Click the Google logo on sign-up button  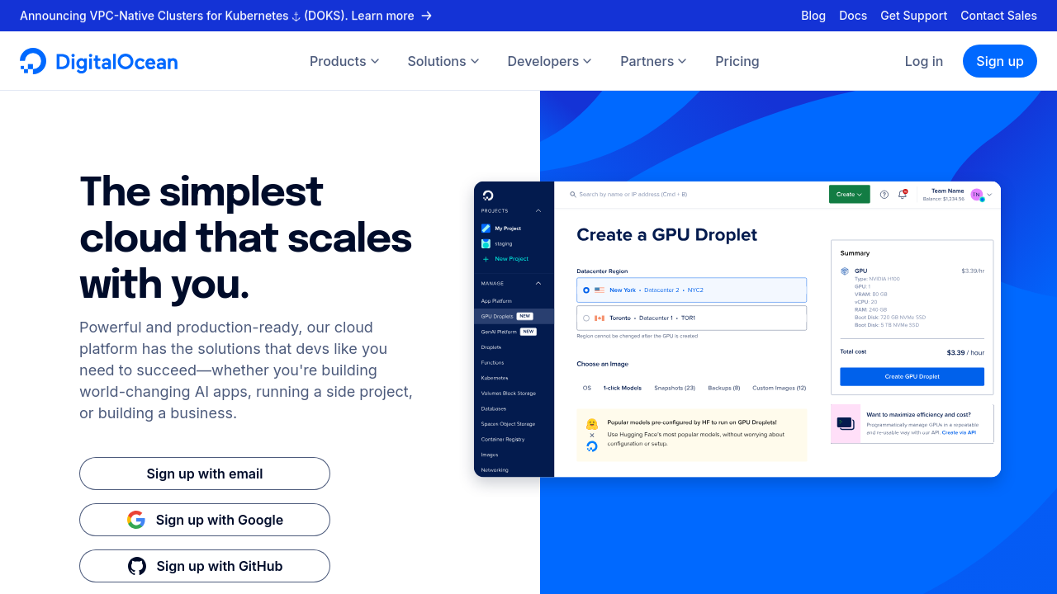pos(136,520)
